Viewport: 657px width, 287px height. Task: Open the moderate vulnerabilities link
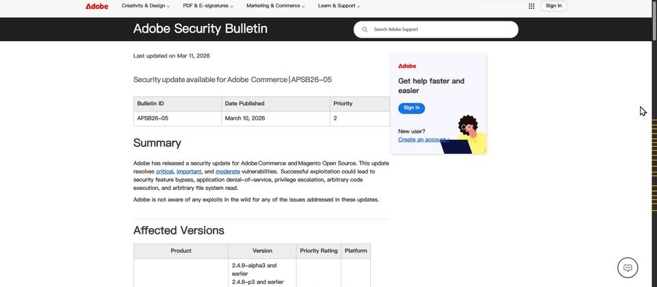click(228, 172)
